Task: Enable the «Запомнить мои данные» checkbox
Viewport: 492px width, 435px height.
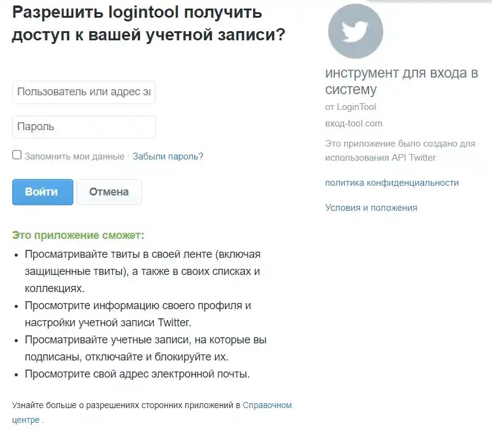Action: coord(16,155)
